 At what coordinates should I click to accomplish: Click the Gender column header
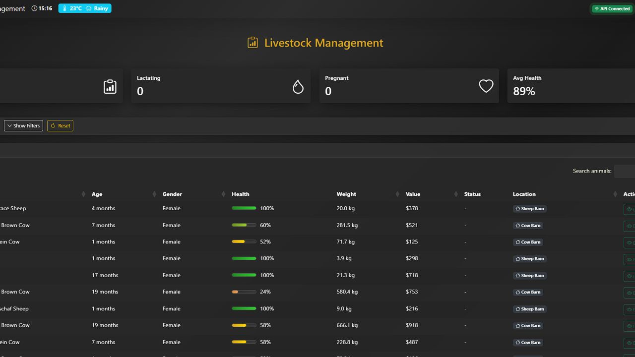(172, 194)
